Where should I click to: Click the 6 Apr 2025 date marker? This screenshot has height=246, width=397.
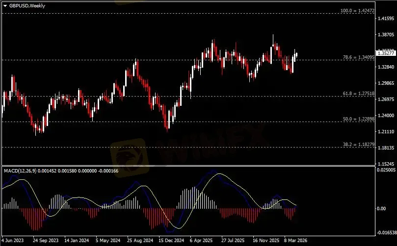(201, 241)
